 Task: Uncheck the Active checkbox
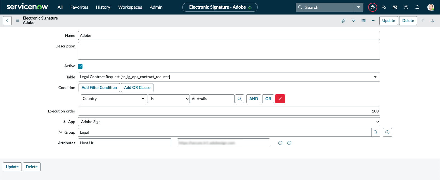pos(80,66)
